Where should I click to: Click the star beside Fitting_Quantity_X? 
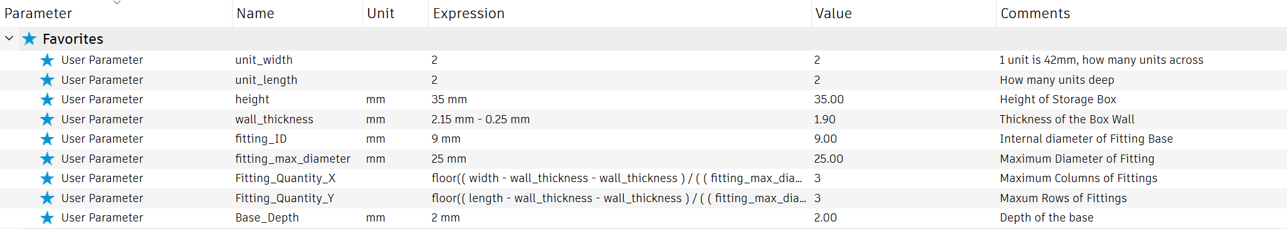pyautogui.click(x=47, y=178)
